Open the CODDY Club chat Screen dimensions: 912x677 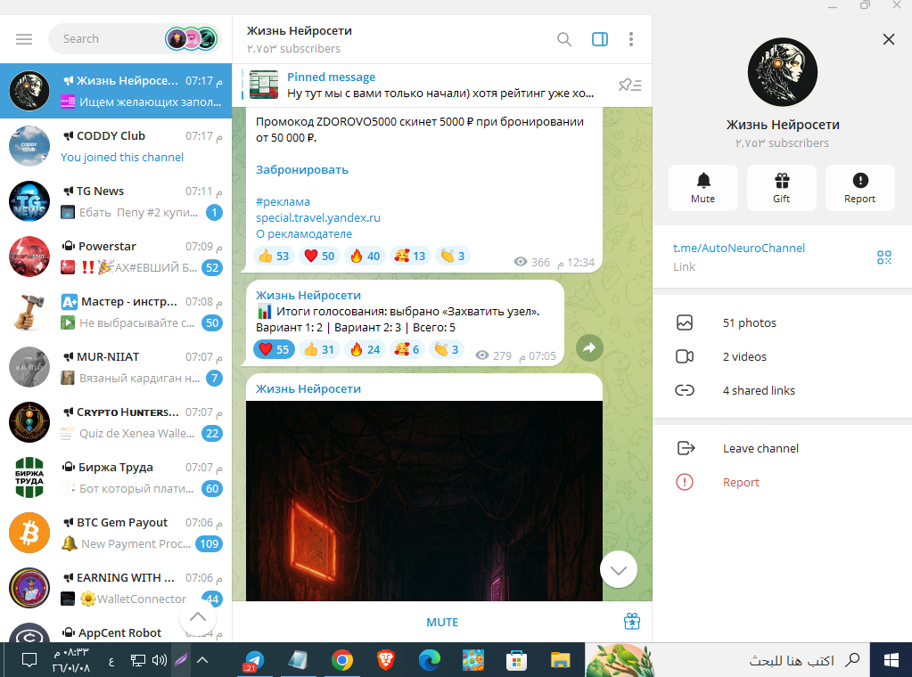[116, 146]
